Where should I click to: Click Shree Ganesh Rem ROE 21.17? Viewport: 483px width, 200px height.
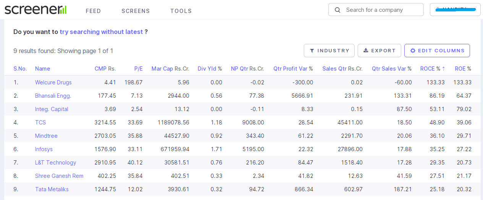(464, 176)
